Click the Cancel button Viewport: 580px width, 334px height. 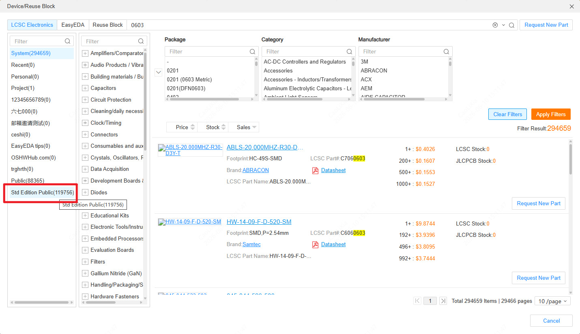pos(551,321)
